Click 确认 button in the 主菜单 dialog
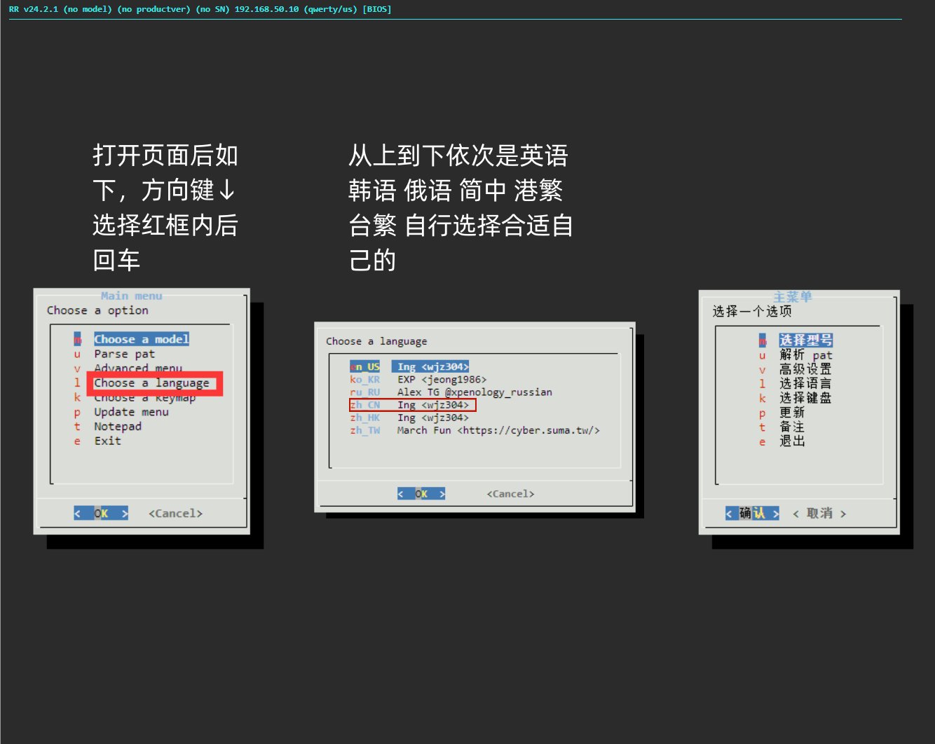The height and width of the screenshot is (744, 935). click(752, 513)
